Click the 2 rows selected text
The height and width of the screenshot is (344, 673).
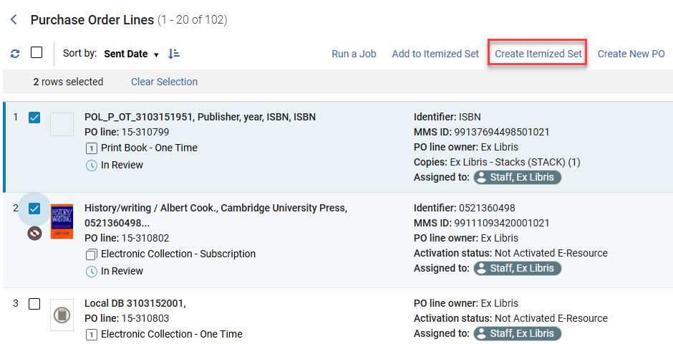pos(68,82)
